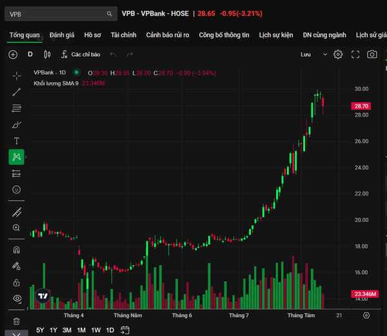Take a chart snapshot with camera icon
Viewport: 387px width, 336px height.
coord(372,54)
